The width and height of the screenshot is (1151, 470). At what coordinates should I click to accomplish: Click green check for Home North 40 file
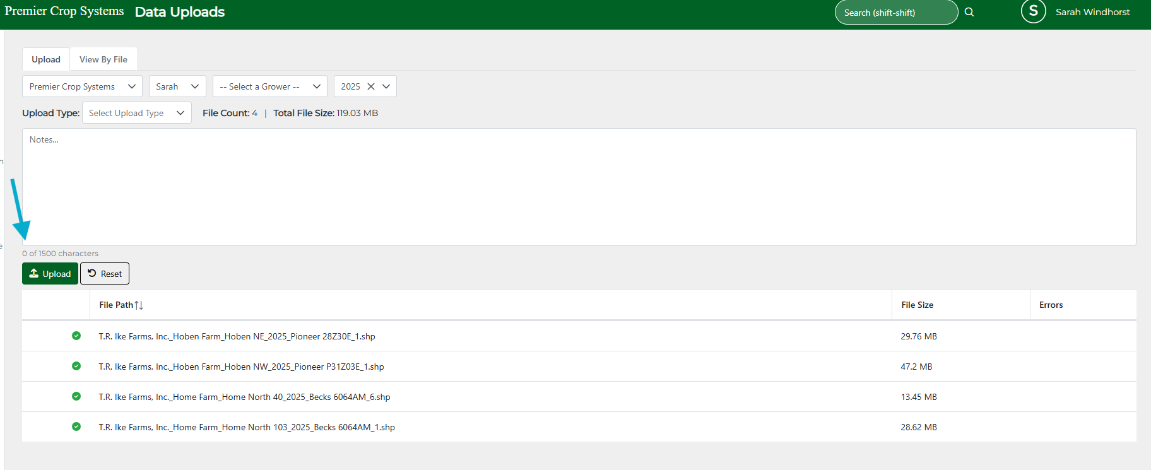click(x=76, y=396)
